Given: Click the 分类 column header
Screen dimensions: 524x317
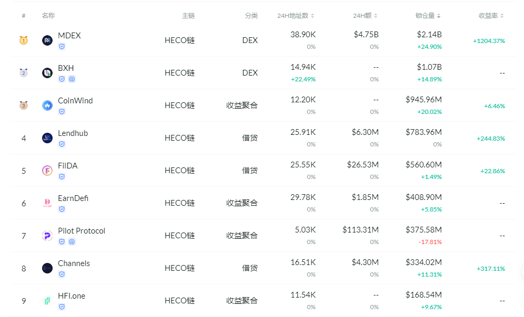Looking at the screenshot, I should [x=251, y=16].
